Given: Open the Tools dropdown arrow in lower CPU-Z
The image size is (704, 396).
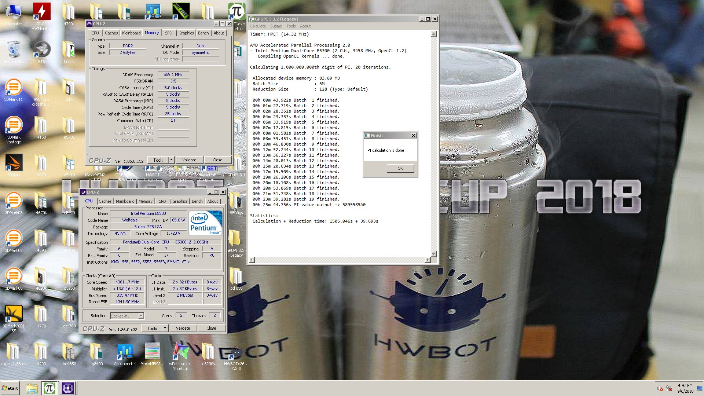Looking at the screenshot, I should coord(165,328).
